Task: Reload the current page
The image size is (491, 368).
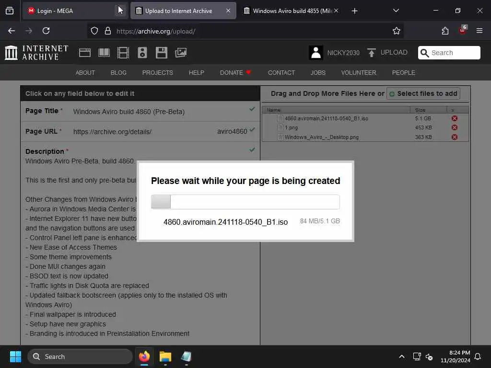Action: pos(46,31)
